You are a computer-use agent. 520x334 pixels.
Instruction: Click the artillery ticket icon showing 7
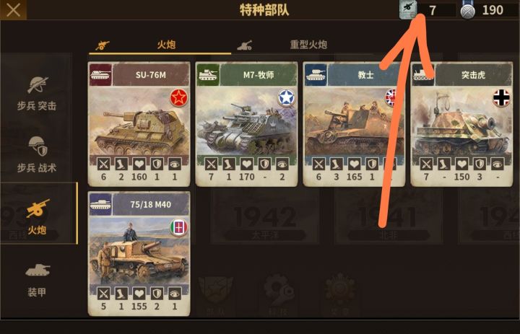(408, 9)
